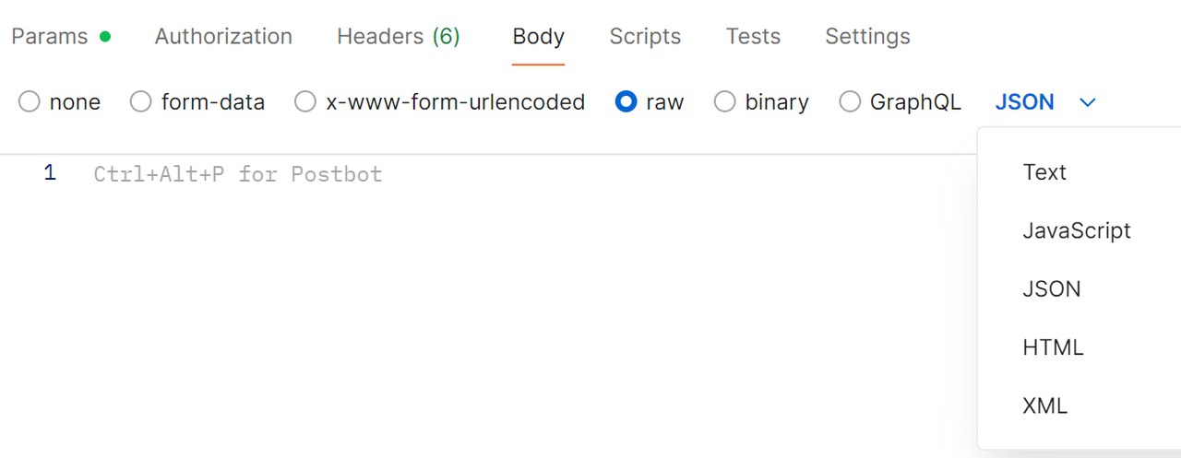The image size is (1181, 458).
Task: Select the Body tab
Action: (538, 37)
